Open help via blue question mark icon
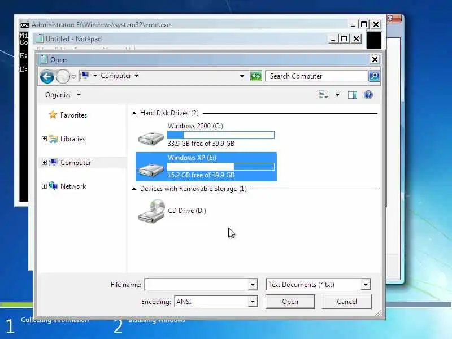This screenshot has height=339, width=452. point(368,95)
